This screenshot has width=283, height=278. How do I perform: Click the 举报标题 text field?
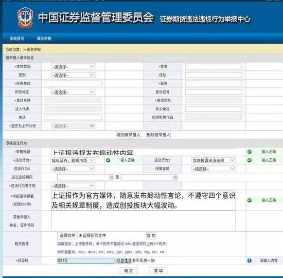point(144,152)
